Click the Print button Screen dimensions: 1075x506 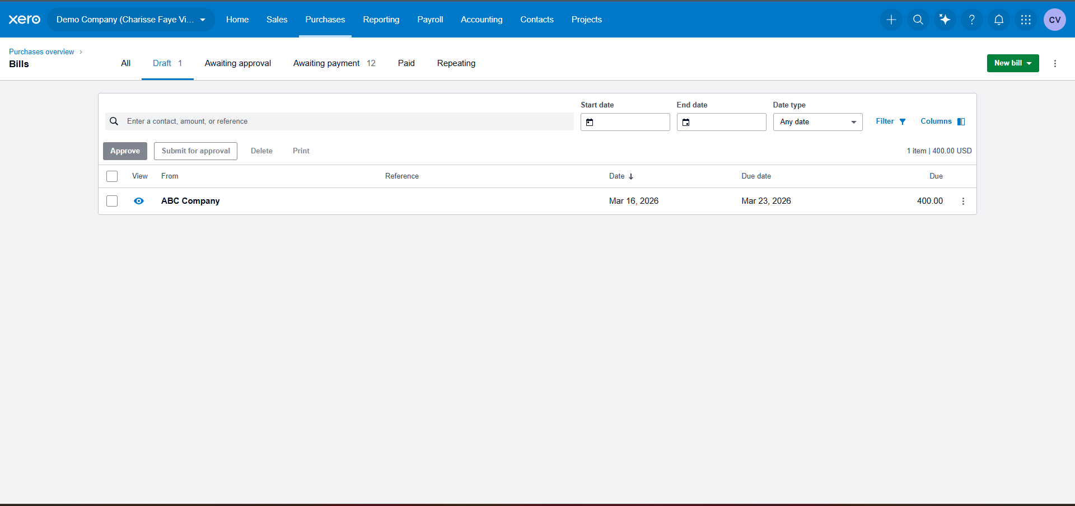pyautogui.click(x=301, y=151)
